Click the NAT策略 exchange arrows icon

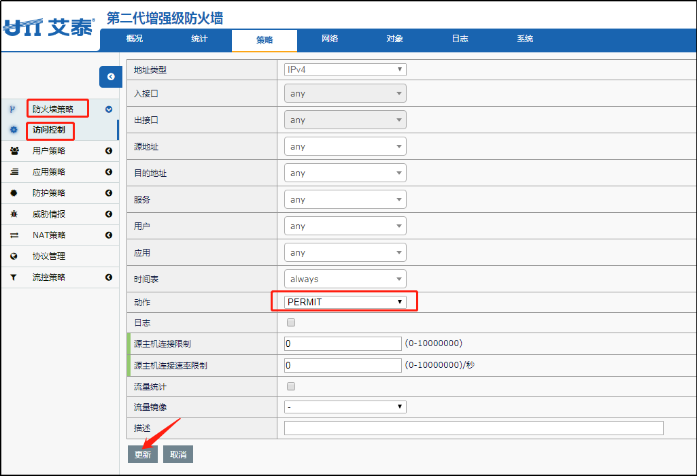14,235
